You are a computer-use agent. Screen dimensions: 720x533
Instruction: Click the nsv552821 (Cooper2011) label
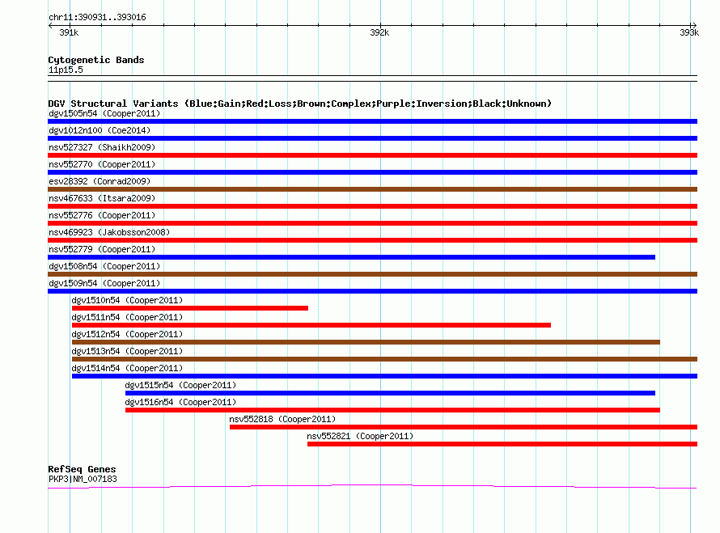tap(360, 436)
